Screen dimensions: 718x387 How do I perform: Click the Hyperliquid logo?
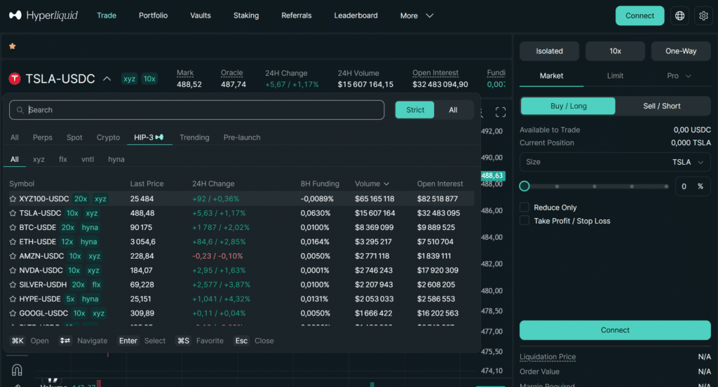pos(43,15)
